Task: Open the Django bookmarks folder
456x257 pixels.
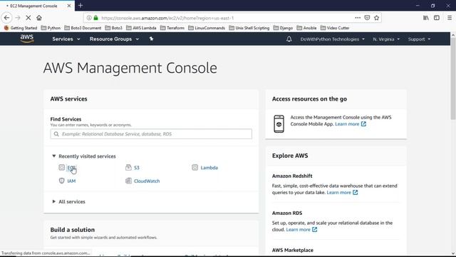Action: pyautogui.click(x=283, y=28)
